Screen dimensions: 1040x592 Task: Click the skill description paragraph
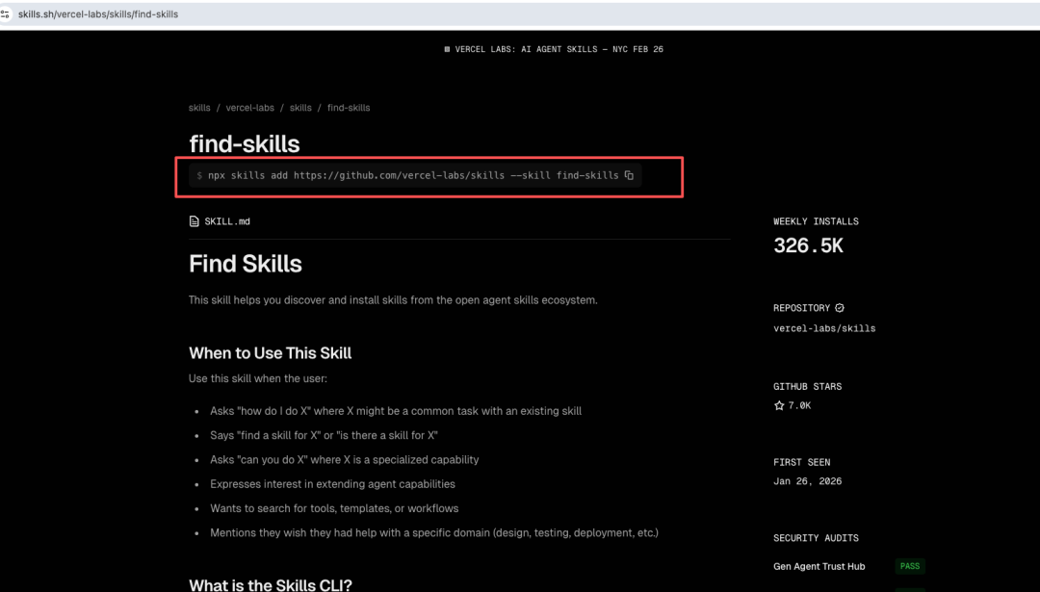click(393, 300)
